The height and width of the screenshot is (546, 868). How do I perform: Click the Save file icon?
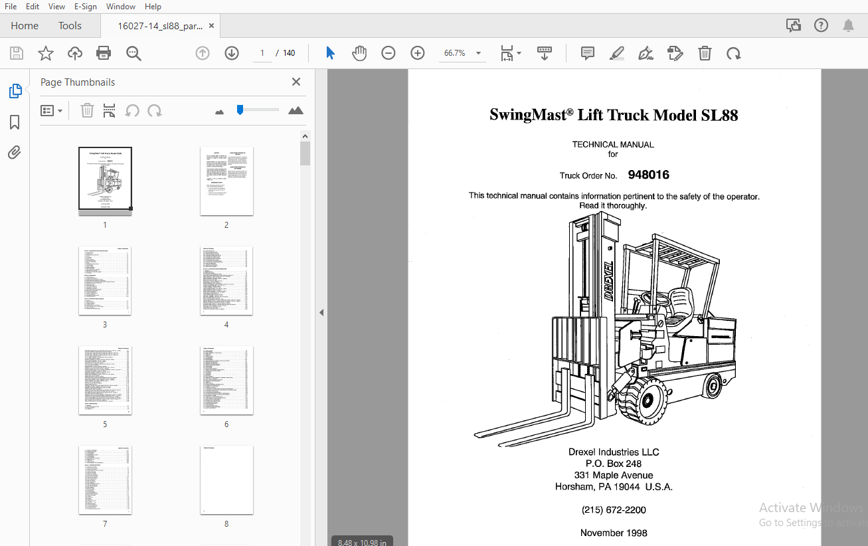tap(17, 53)
